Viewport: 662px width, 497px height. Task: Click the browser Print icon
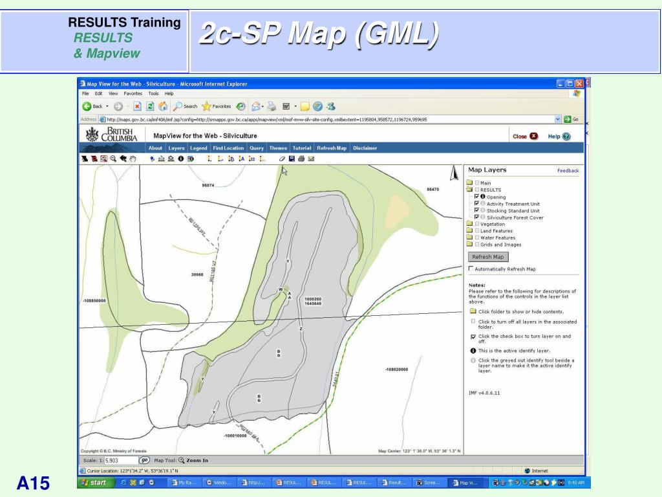click(x=272, y=107)
